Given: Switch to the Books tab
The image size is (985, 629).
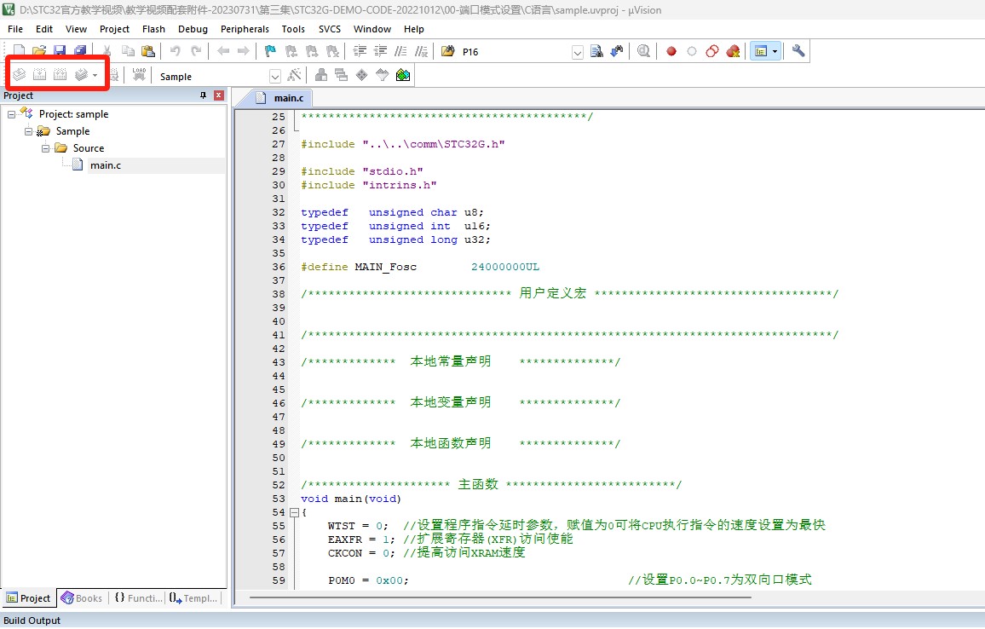Looking at the screenshot, I should coord(82,598).
